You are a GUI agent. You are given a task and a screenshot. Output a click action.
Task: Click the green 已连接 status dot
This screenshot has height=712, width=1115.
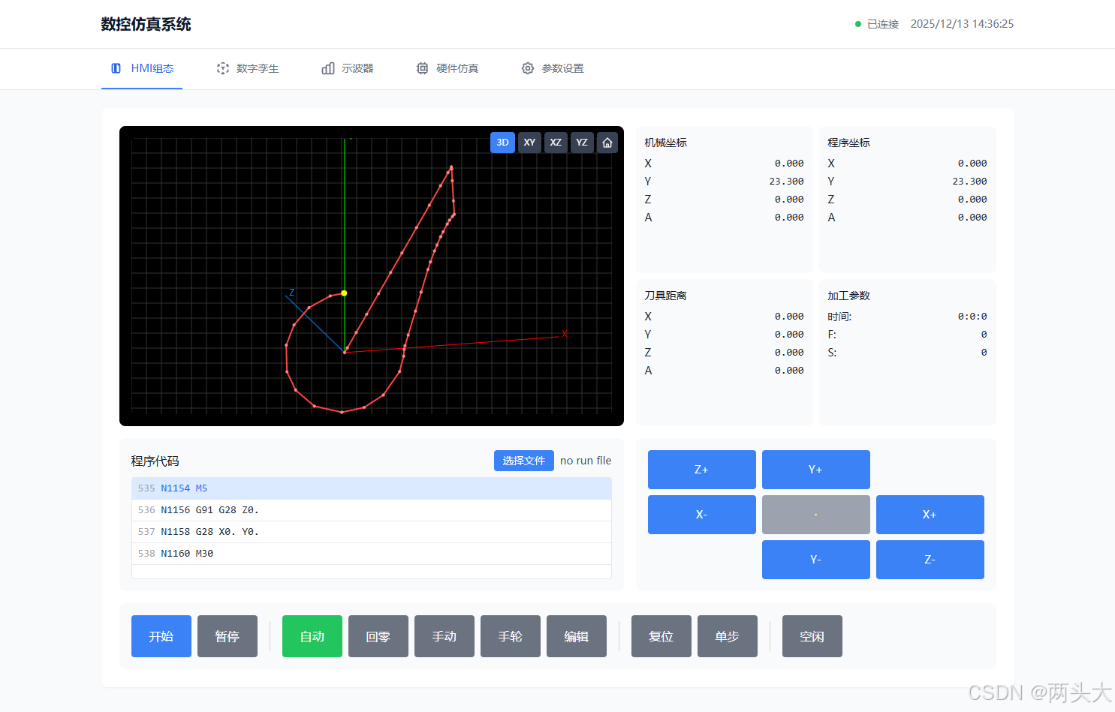(x=858, y=24)
